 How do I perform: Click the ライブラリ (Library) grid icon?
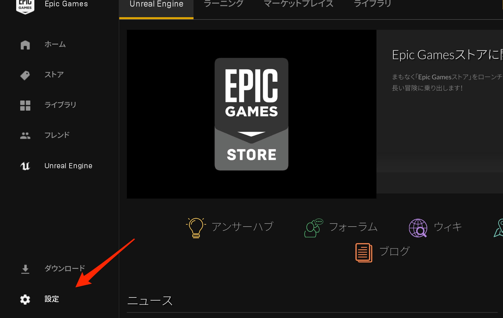click(25, 105)
